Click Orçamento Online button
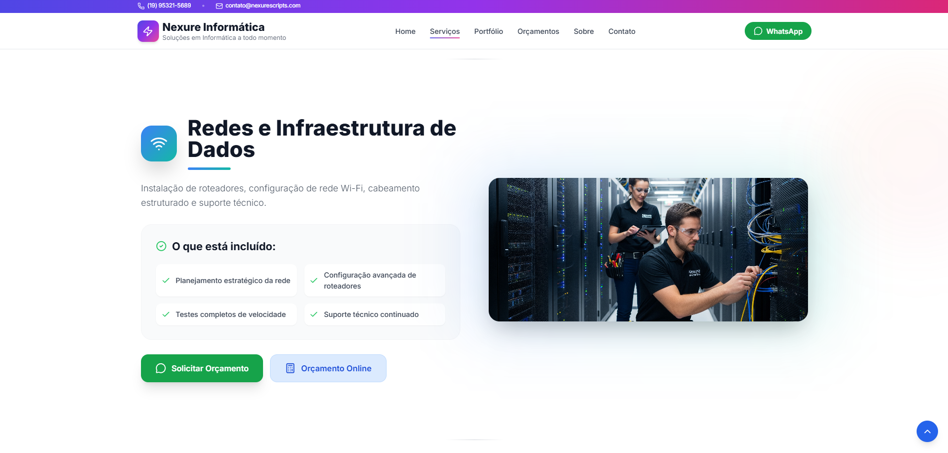The image size is (948, 453). [x=328, y=368]
